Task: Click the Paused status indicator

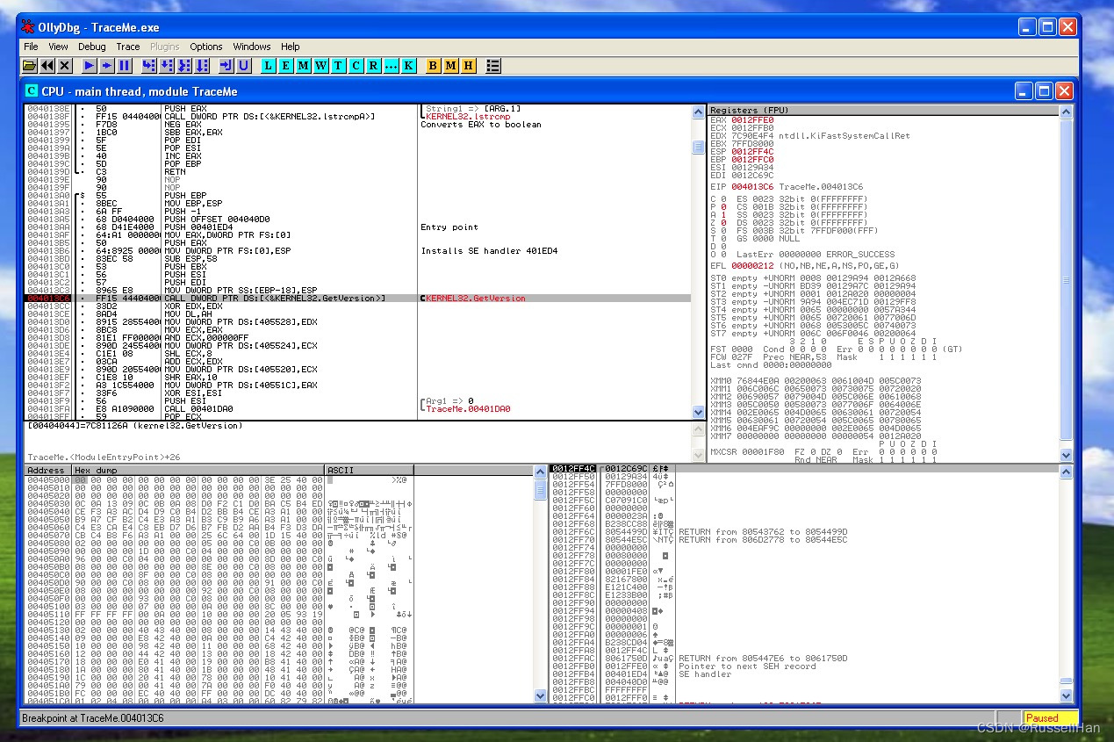Action: [x=1049, y=718]
